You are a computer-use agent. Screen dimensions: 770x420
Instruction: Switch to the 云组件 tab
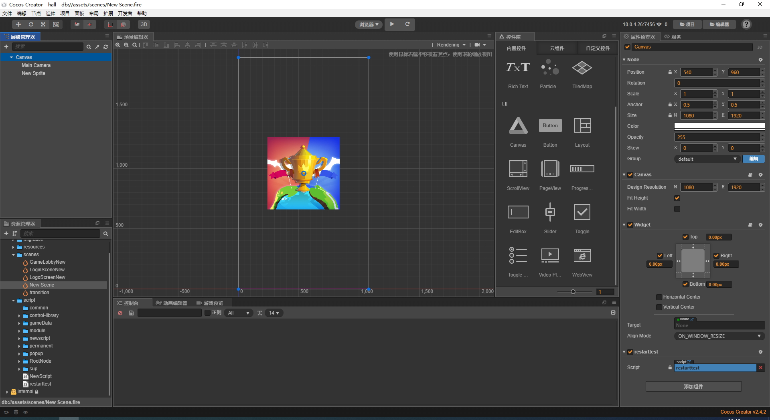pos(557,48)
